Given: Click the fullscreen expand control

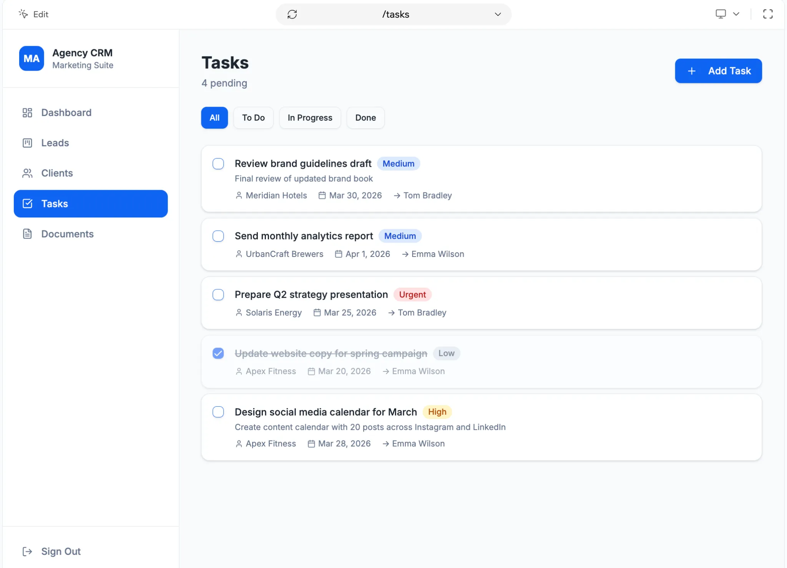Looking at the screenshot, I should click(768, 14).
